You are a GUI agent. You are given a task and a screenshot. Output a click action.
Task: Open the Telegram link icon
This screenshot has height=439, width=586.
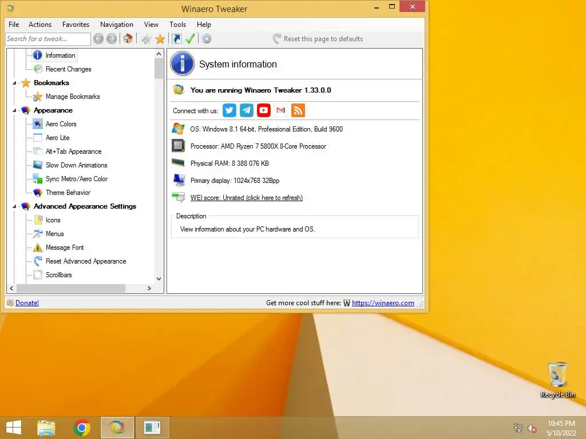[x=247, y=110]
